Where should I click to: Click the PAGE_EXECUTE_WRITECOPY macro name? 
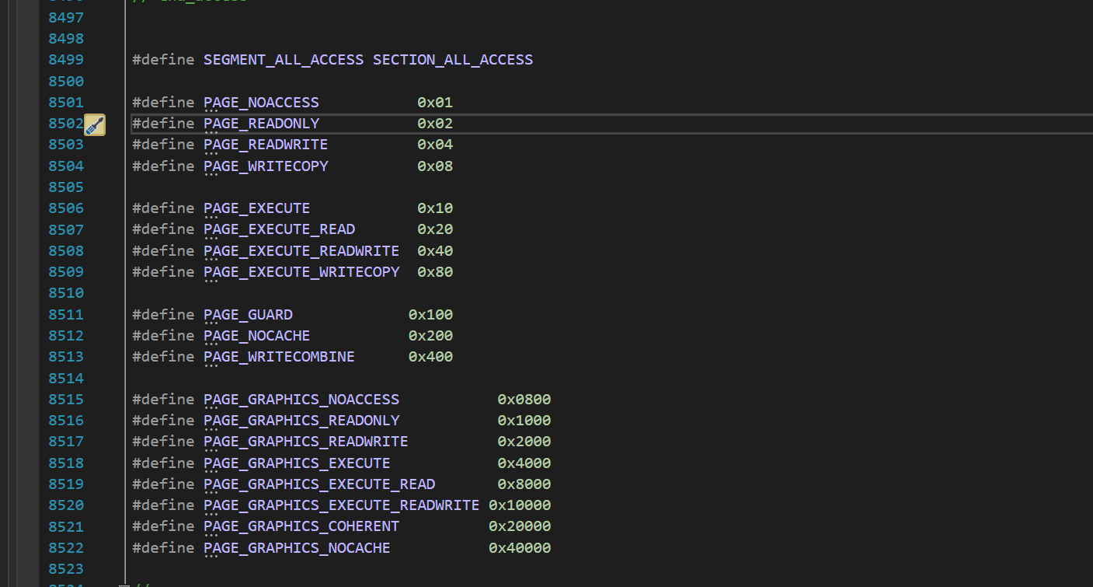301,272
